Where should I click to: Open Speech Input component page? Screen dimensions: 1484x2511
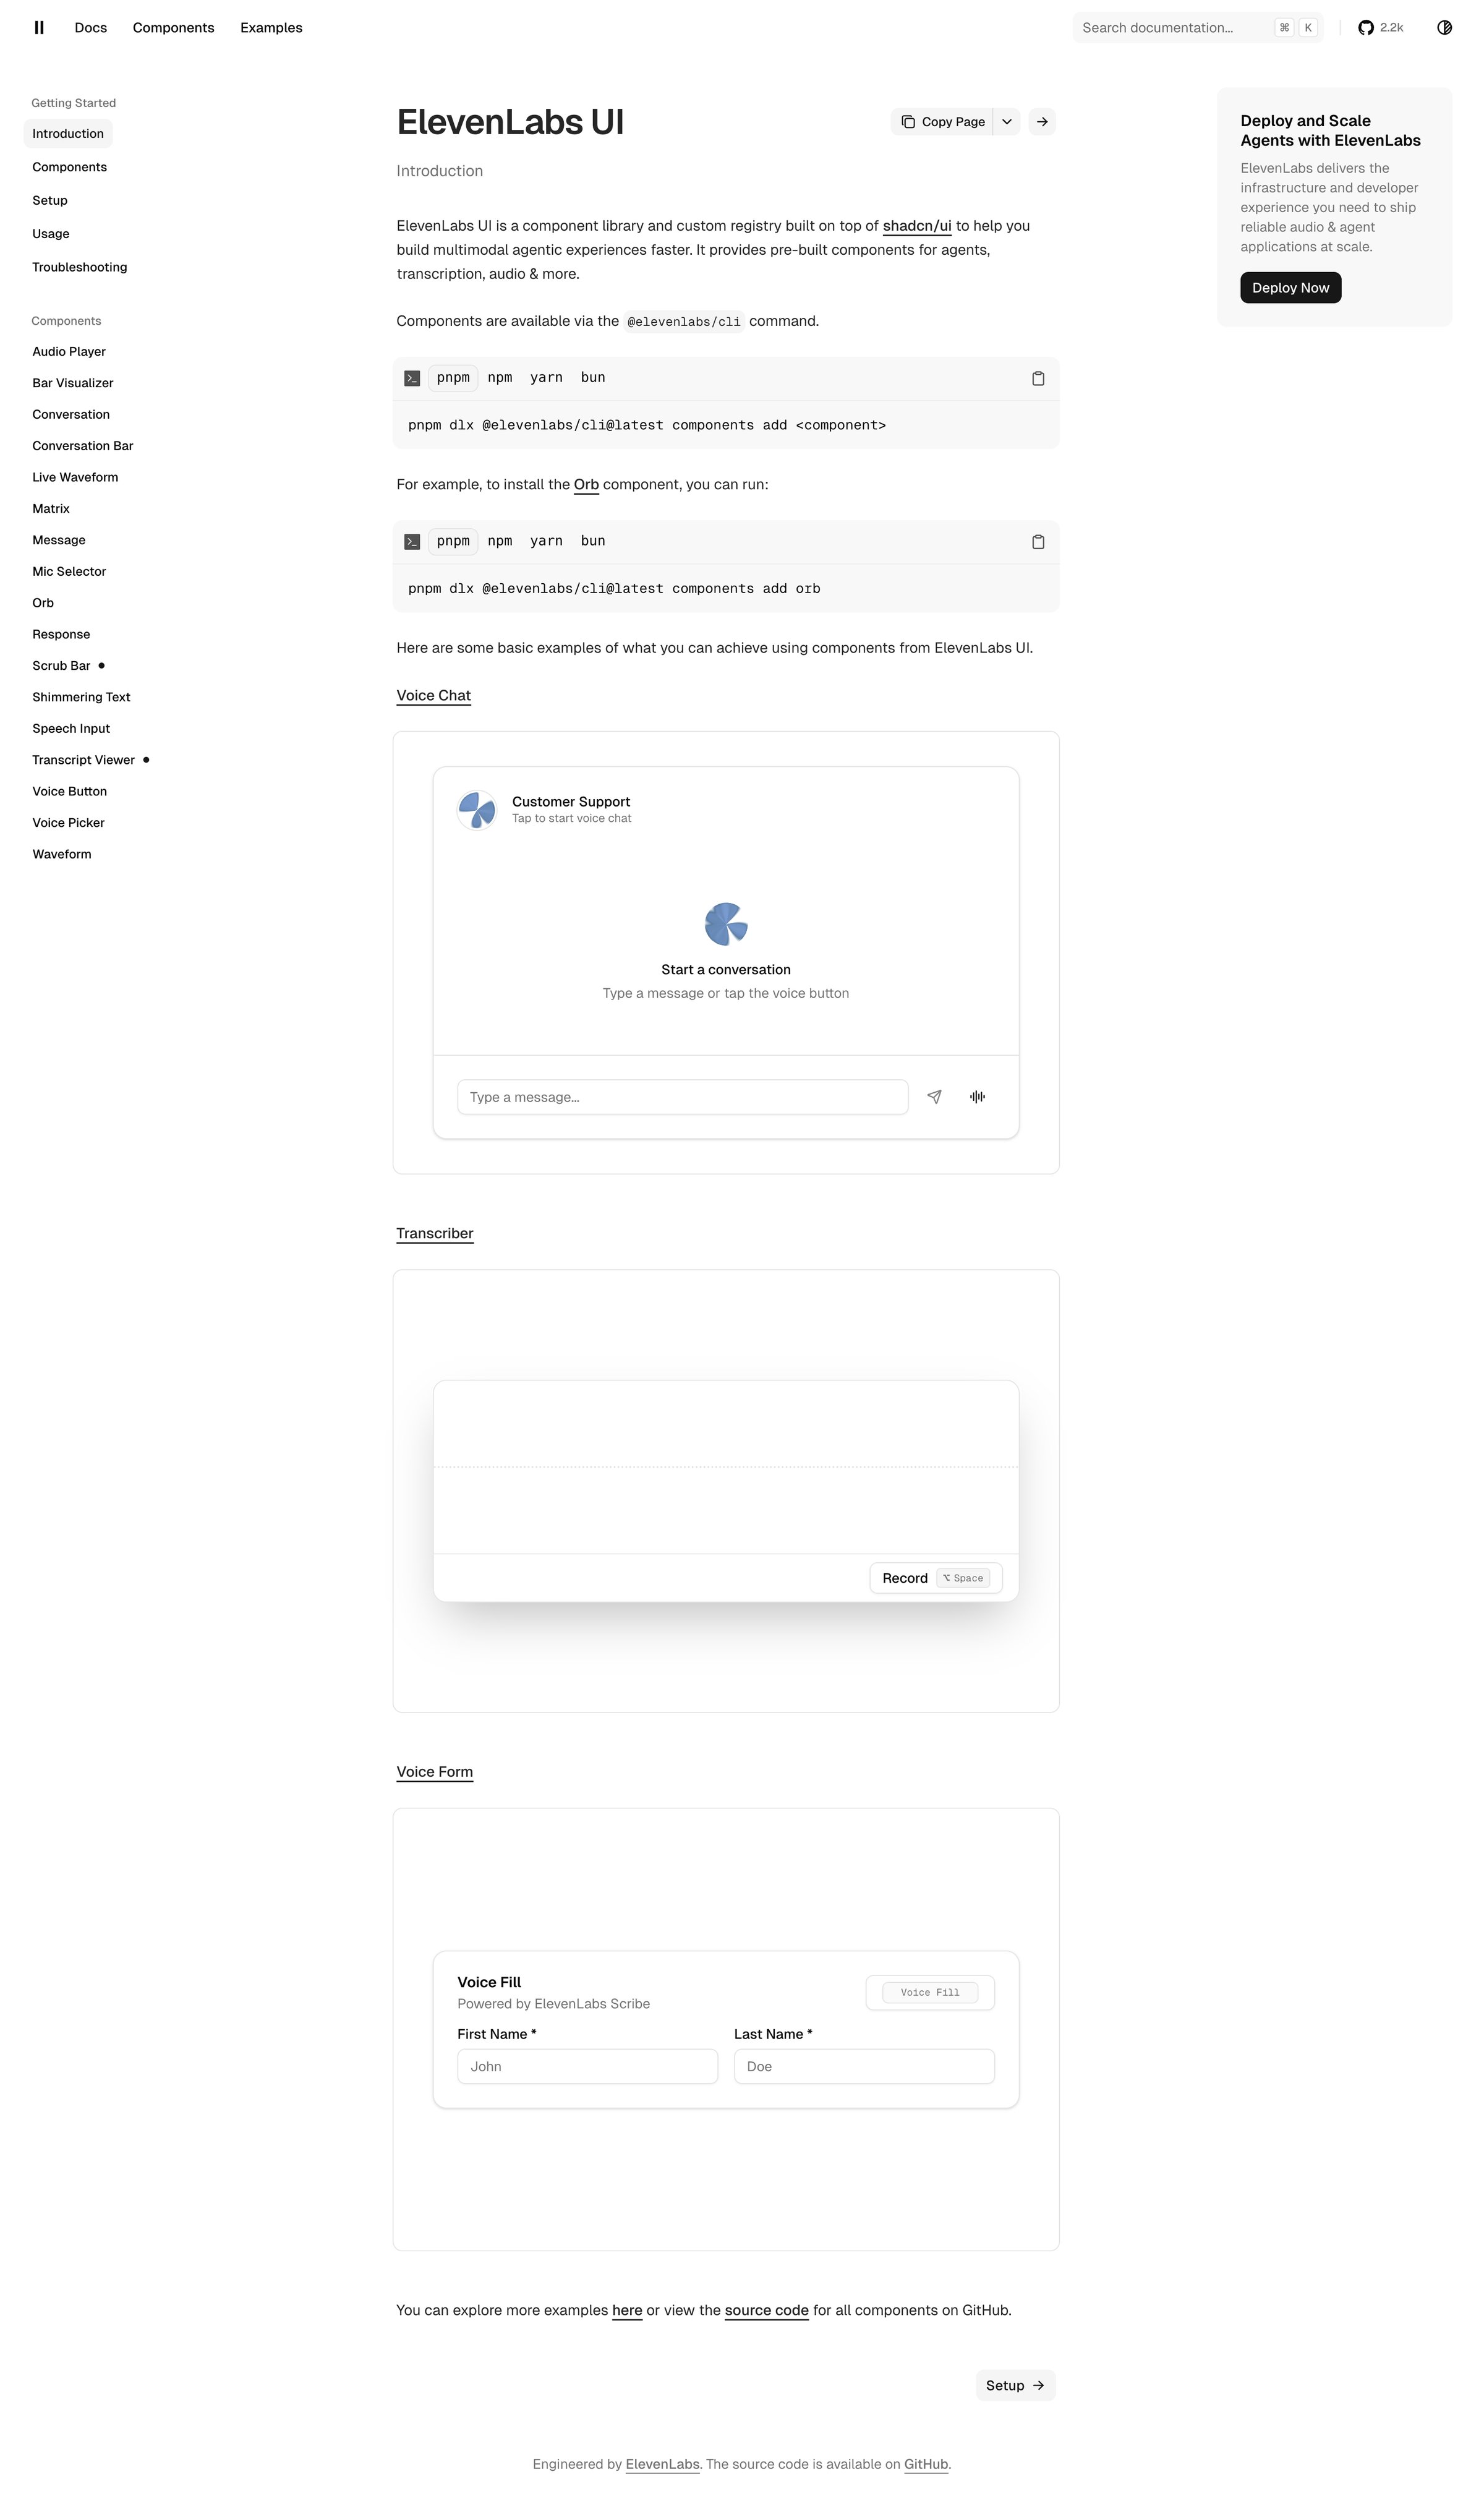point(71,729)
